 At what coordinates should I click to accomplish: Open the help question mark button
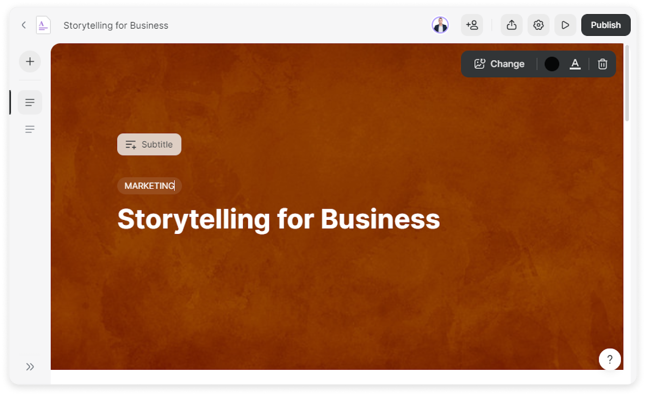click(x=610, y=359)
